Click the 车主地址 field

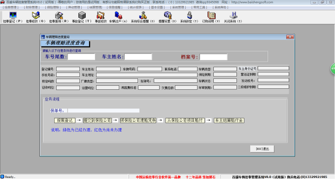coord(147,75)
